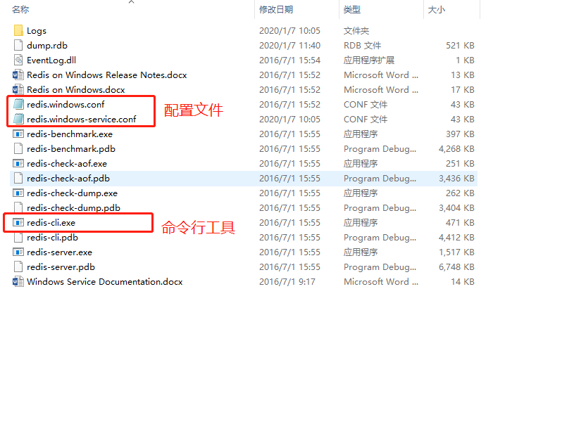Click the redis-cli.pdb file name
This screenshot has width=574, height=424.
(x=52, y=238)
